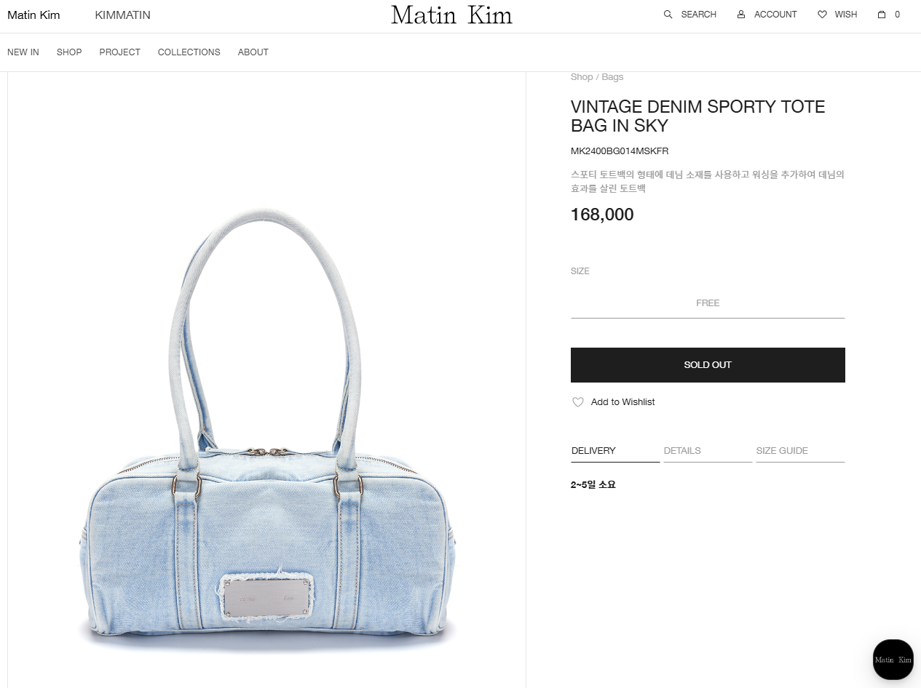Switch to the KIMMATIN brand link
The image size is (921, 688).
point(122,15)
